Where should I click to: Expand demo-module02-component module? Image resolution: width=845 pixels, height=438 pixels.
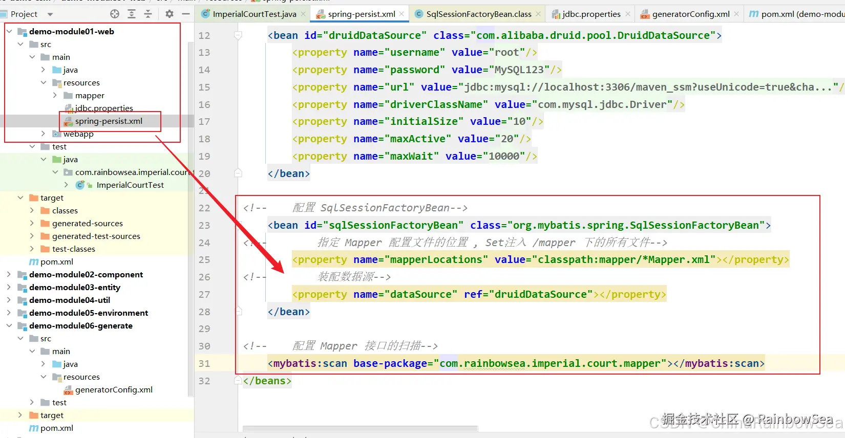pos(9,274)
